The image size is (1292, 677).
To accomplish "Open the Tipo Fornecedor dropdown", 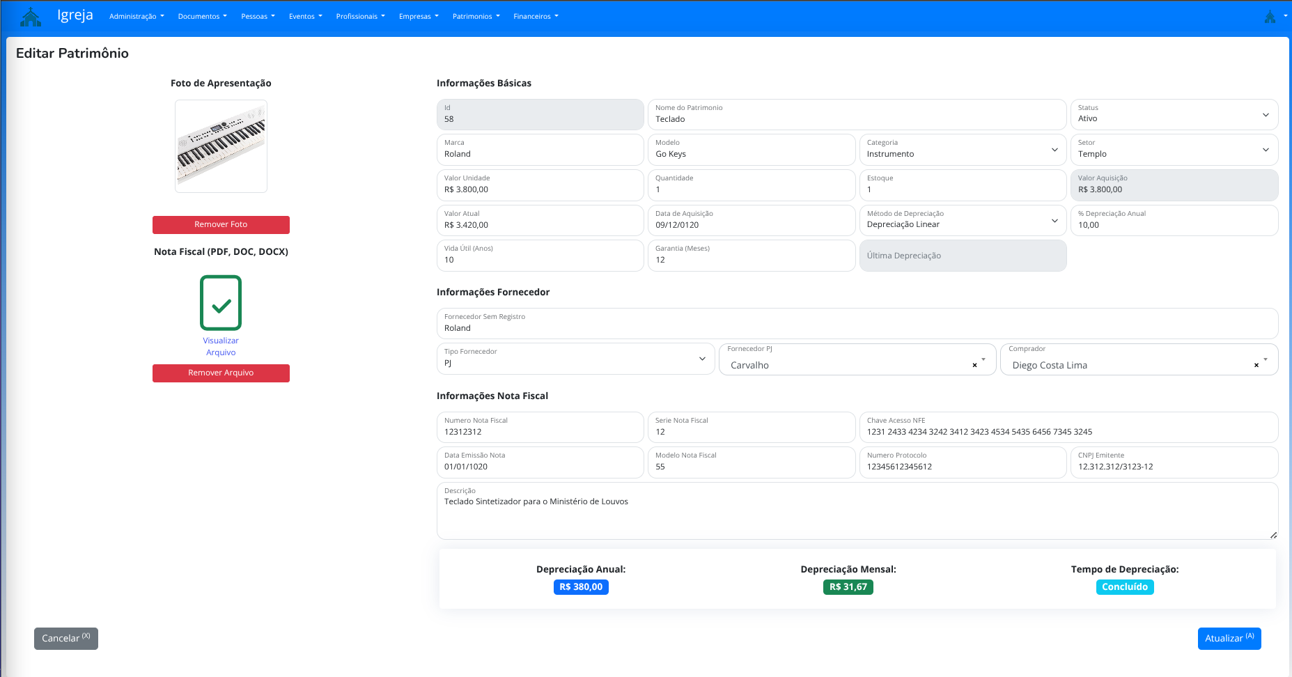I will pos(575,359).
